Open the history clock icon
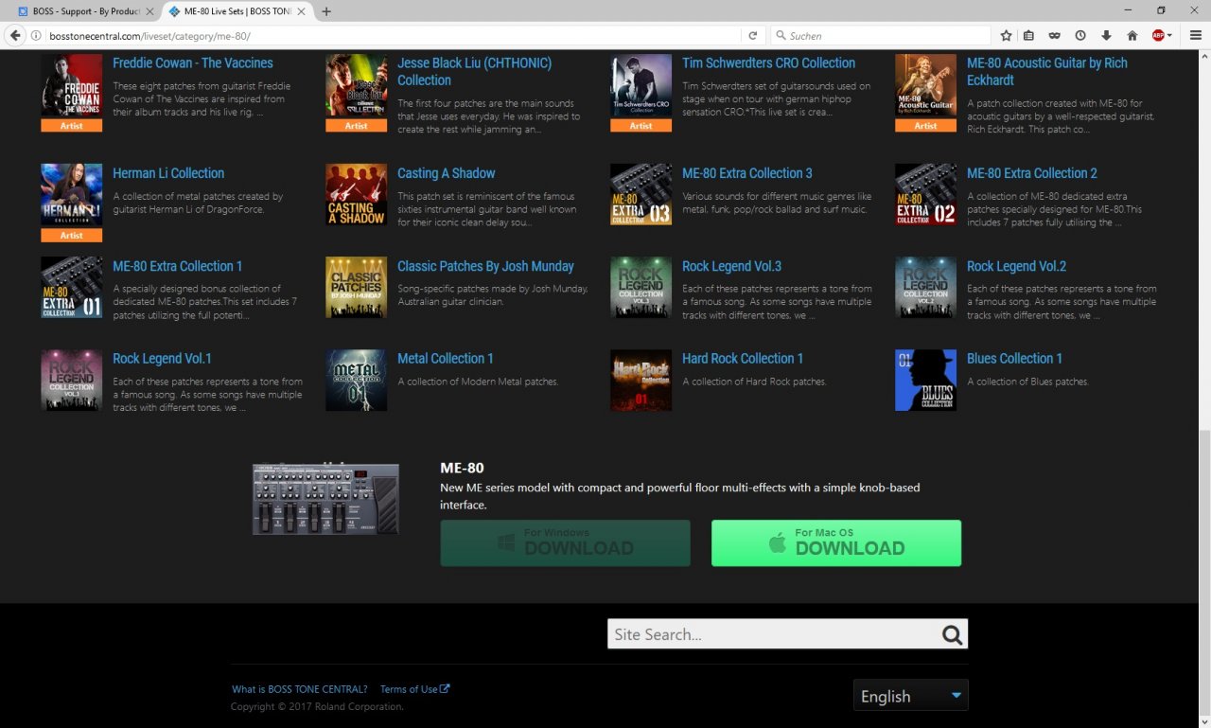 point(1080,35)
